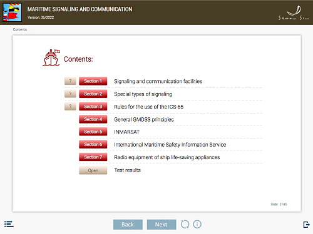
Task: Click the question mark button for Section 2
Action: coord(70,94)
